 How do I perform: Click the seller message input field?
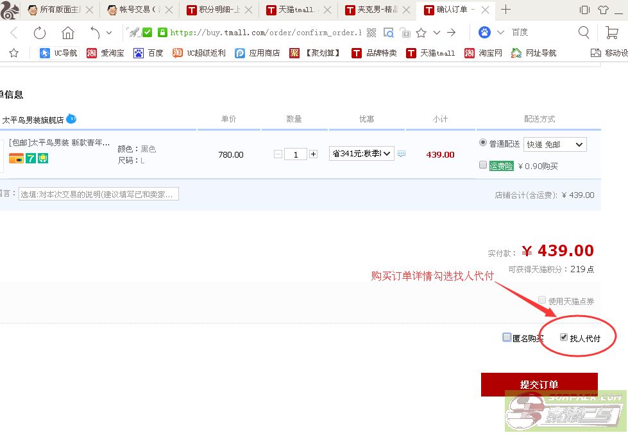98,194
